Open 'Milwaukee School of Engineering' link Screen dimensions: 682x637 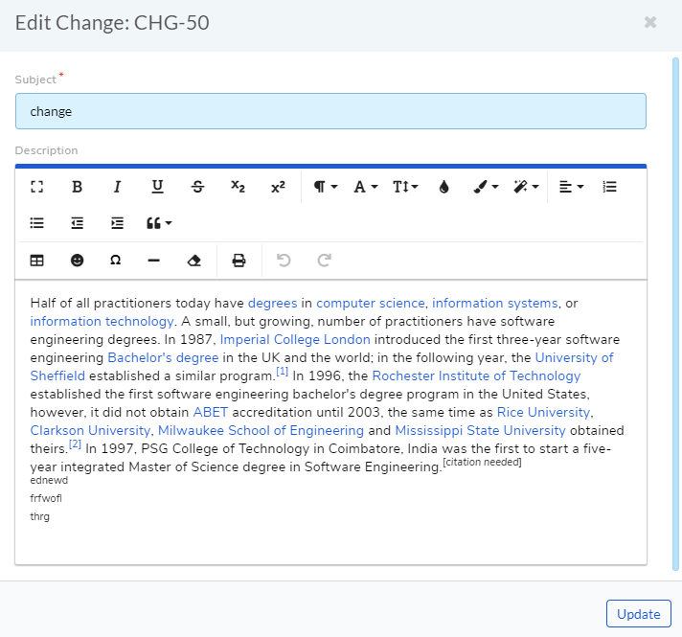tap(261, 430)
